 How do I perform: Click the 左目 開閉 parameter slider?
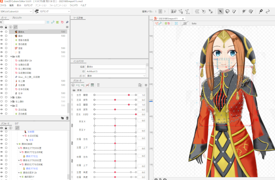tap(115, 95)
